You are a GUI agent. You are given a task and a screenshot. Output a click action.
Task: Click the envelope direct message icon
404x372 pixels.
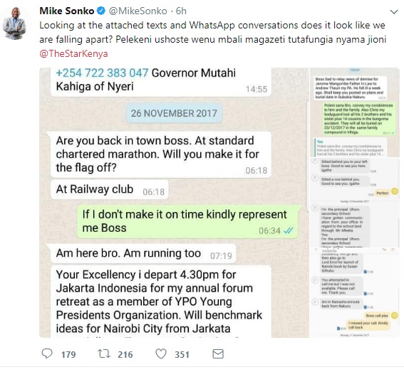click(x=218, y=354)
